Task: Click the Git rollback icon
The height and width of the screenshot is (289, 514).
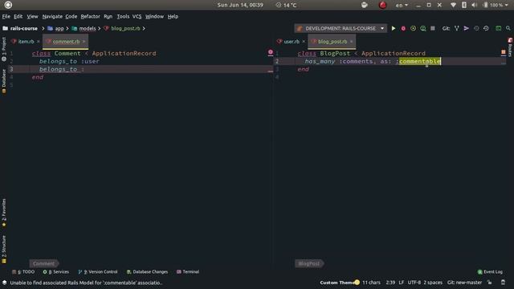Action: pyautogui.click(x=486, y=29)
